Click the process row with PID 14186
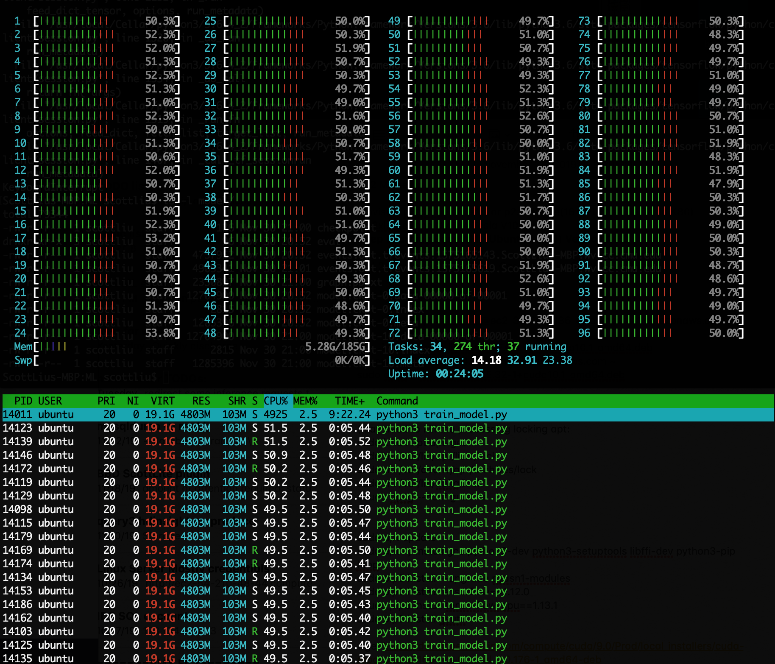The width and height of the screenshot is (775, 664). tap(387, 604)
